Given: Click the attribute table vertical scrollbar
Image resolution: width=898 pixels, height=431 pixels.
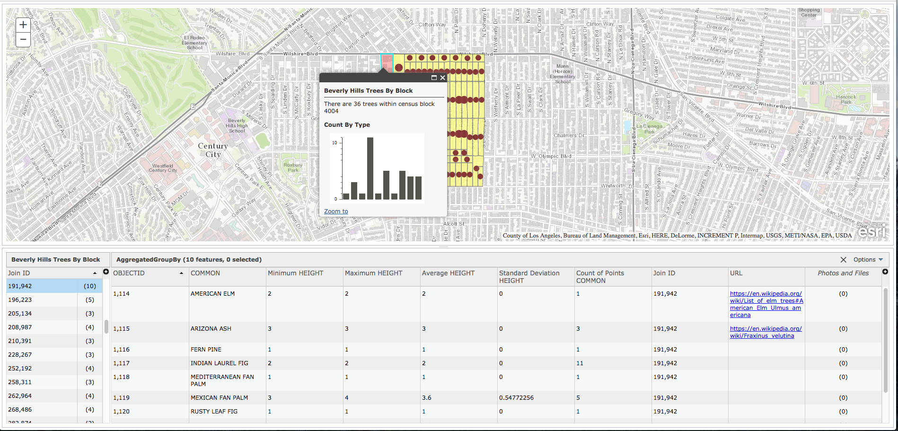Looking at the screenshot, I should tap(885, 341).
